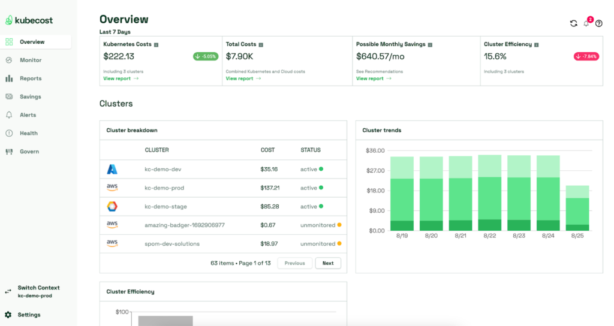Click info icon beside Total Costs
Viewport: 614px width, 326px height.
261,44
